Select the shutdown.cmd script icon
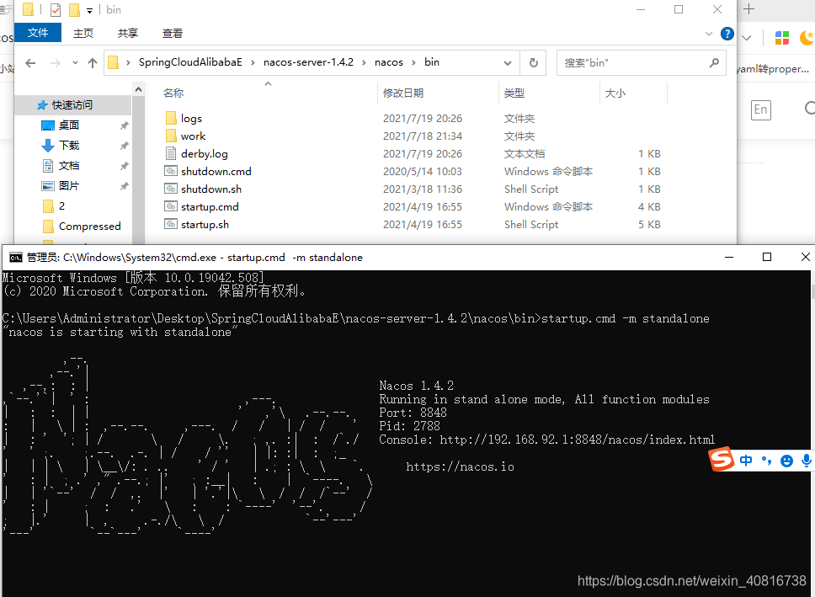The image size is (815, 597). point(171,171)
